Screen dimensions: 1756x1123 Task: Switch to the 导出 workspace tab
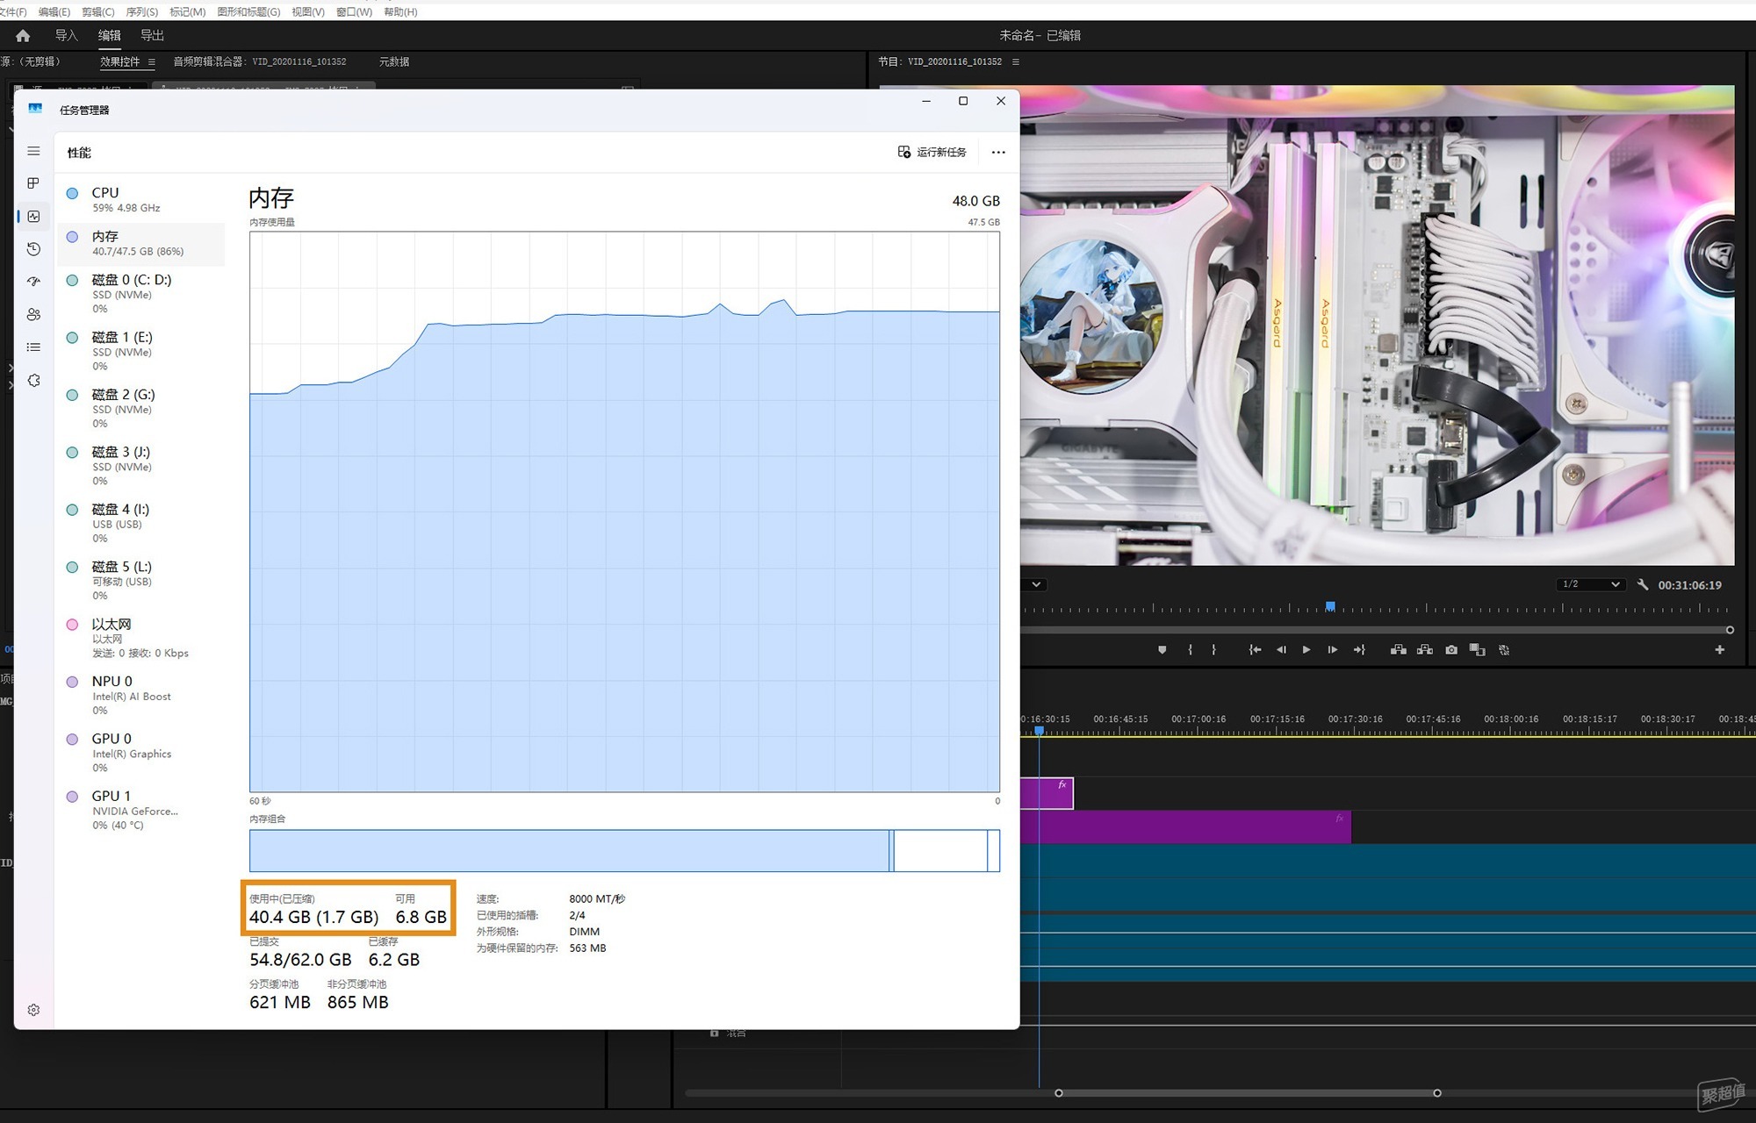152,35
